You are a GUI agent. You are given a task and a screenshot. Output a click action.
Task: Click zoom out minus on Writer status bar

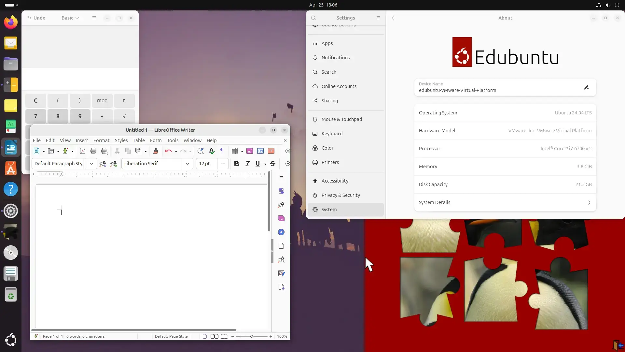point(232,336)
